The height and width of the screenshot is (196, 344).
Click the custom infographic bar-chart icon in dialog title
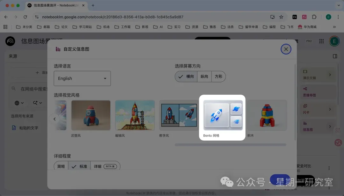point(58,49)
